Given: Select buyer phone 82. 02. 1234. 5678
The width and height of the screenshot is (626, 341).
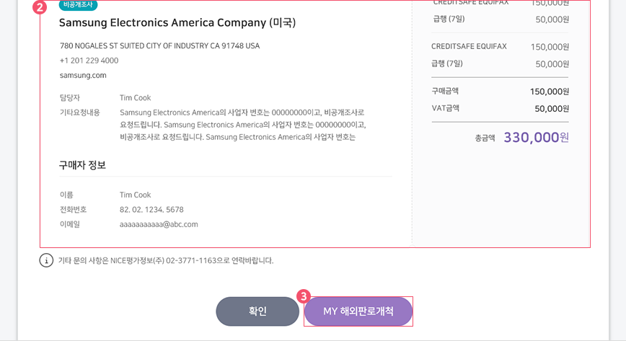Looking at the screenshot, I should coord(151,209).
